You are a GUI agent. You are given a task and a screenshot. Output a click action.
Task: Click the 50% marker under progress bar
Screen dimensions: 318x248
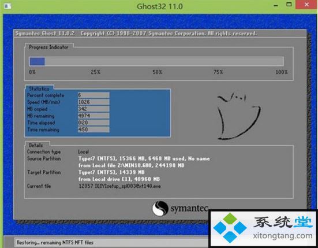point(157,72)
